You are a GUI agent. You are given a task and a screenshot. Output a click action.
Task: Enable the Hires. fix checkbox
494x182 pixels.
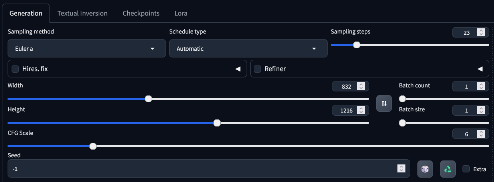(x=15, y=69)
